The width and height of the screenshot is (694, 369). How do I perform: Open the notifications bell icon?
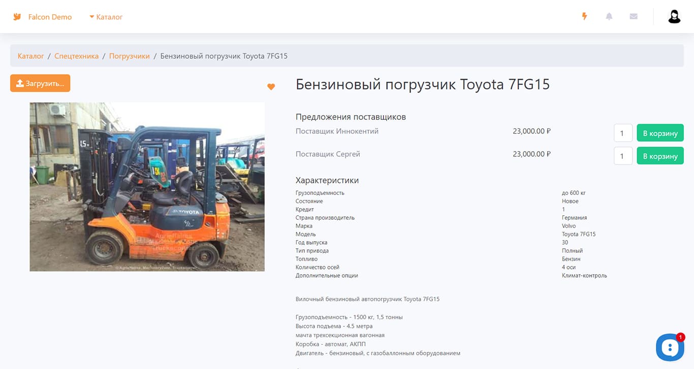click(609, 16)
